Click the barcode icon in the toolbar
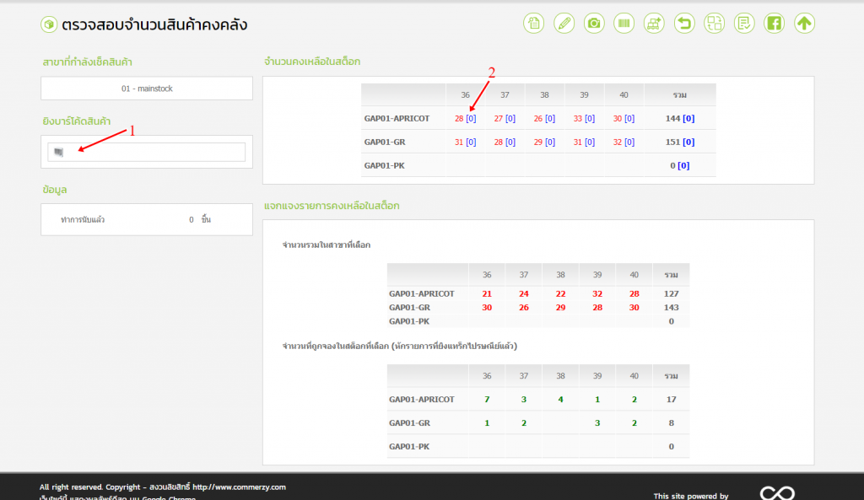Screen dimensions: 864x500 point(624,23)
